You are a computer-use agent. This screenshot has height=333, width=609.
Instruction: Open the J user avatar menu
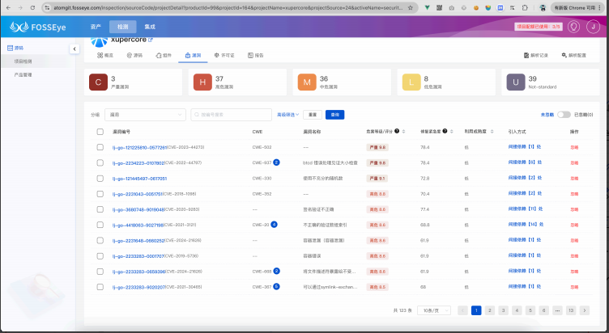click(593, 27)
